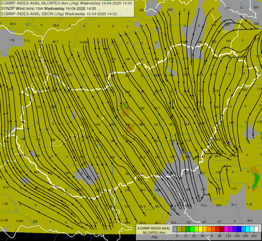Click the map value 225

pyautogui.click(x=127, y=76)
